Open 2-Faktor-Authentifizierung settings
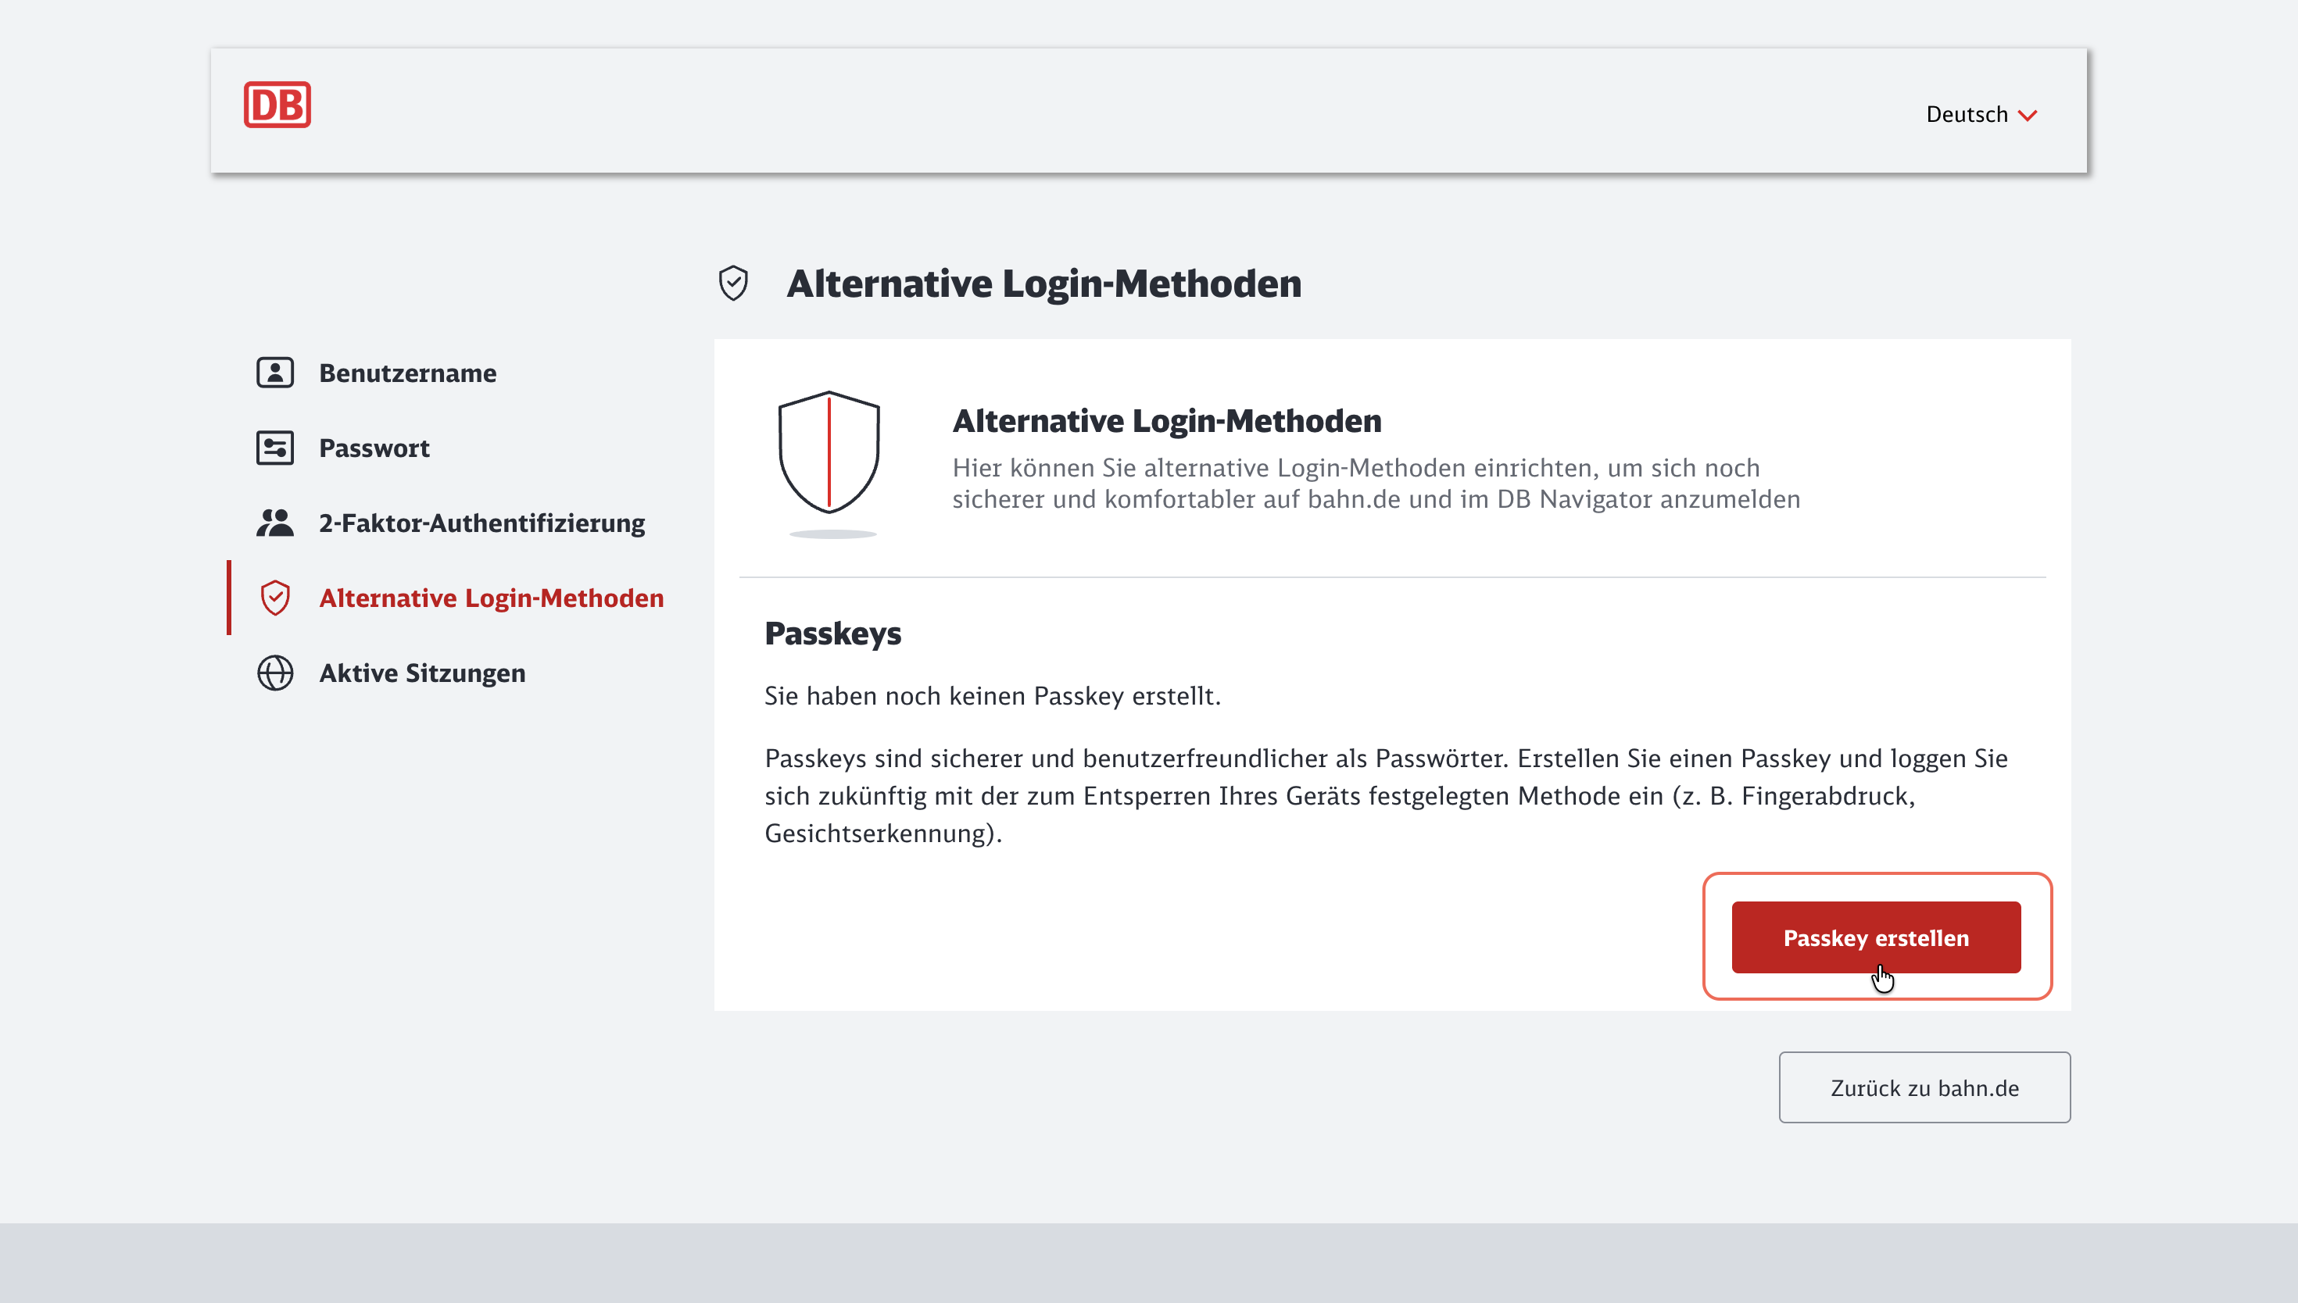 tap(481, 523)
